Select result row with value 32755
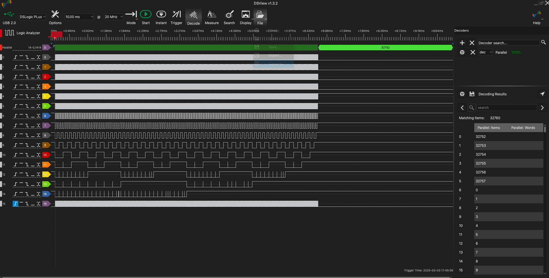 pyautogui.click(x=508, y=163)
